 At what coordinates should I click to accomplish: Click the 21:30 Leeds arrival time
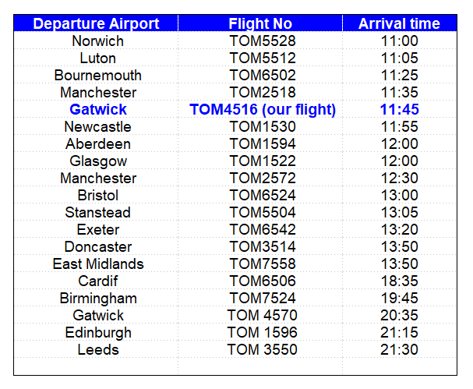tap(400, 349)
